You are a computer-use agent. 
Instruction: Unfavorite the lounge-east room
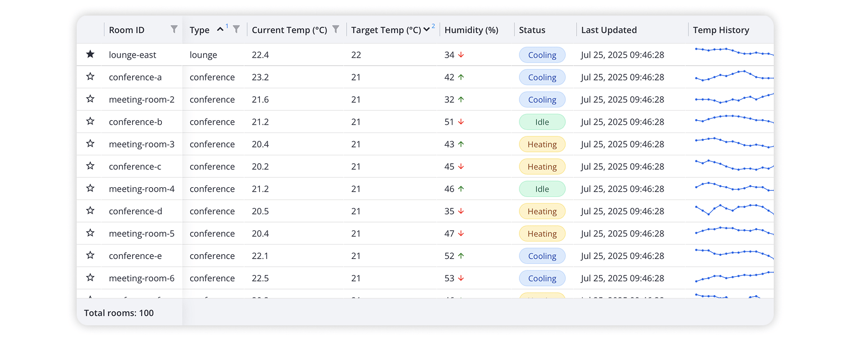click(90, 54)
